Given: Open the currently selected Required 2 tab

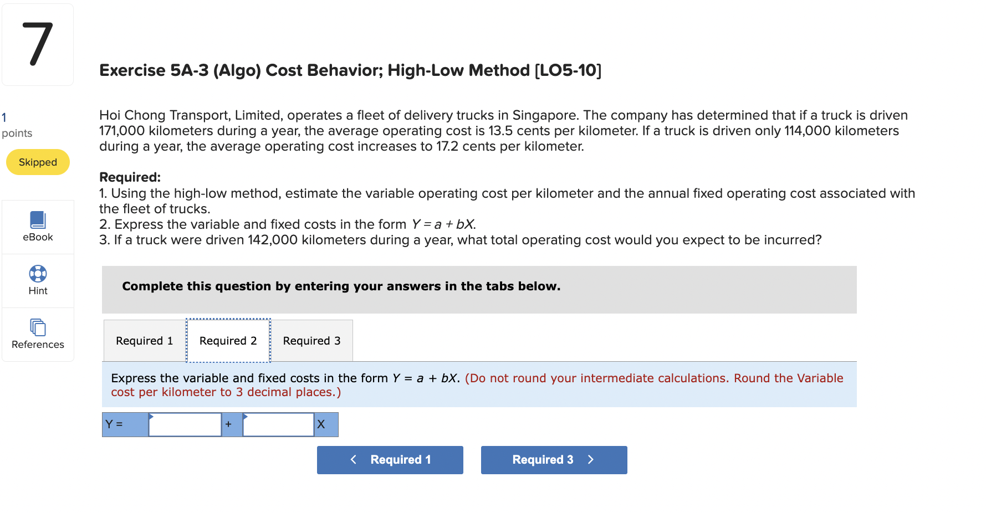Looking at the screenshot, I should [x=228, y=341].
